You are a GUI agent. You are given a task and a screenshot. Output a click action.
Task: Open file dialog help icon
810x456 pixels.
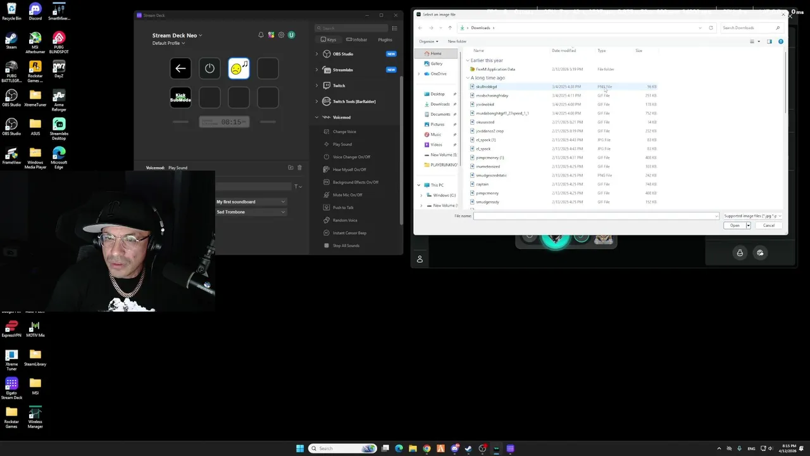tap(780, 42)
